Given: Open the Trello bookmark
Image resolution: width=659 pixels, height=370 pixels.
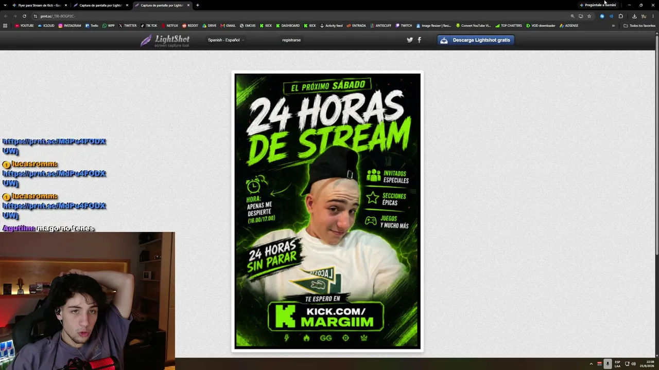Looking at the screenshot, I should [x=92, y=26].
